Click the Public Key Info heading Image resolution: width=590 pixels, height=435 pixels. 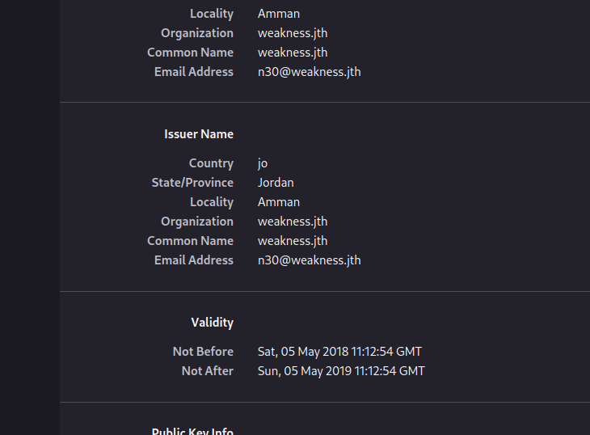(192, 431)
